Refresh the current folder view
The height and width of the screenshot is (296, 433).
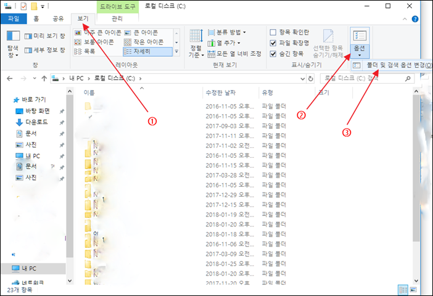[311, 79]
